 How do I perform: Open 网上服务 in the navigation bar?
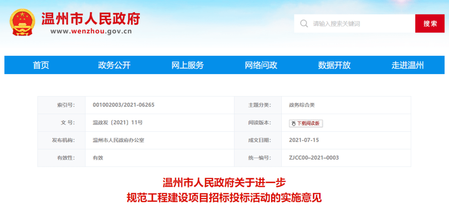coord(187,65)
